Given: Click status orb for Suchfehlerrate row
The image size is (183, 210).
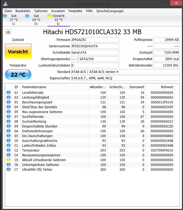Looking at the screenshot, I should (x=9, y=117).
